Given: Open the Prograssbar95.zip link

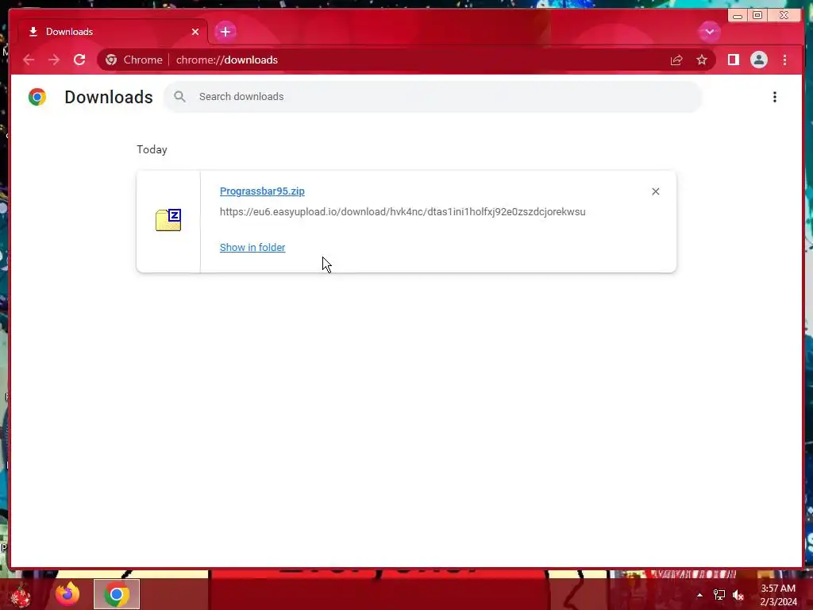Looking at the screenshot, I should [262, 191].
